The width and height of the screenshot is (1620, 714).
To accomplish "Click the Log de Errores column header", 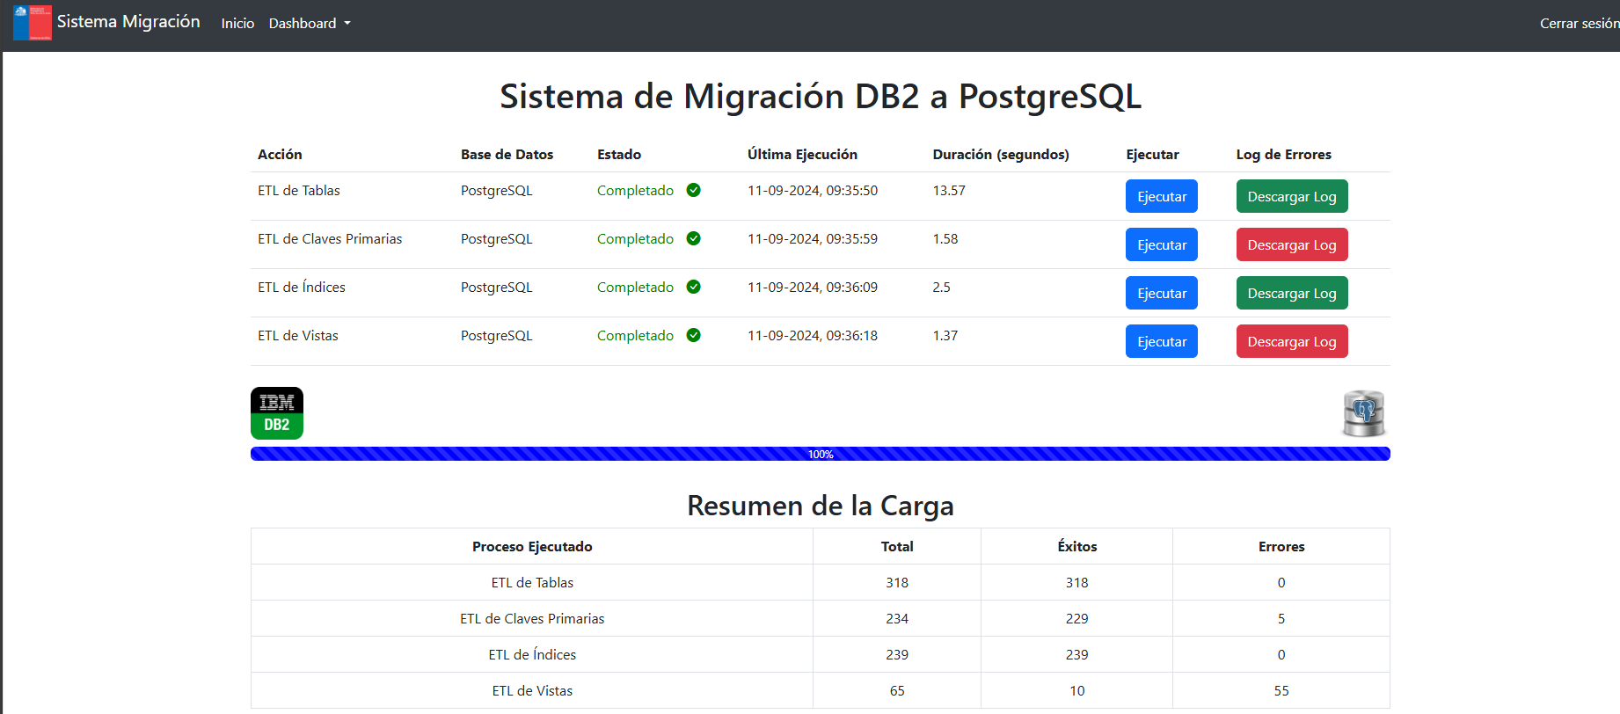I will pos(1284,154).
